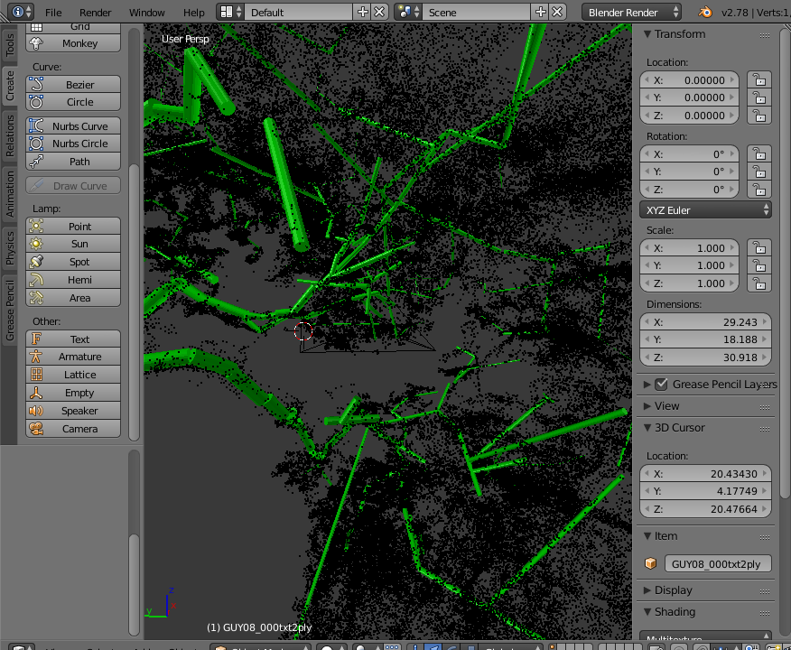This screenshot has width=791, height=650.
Task: Click the object cube icon beside name field
Action: 651,563
